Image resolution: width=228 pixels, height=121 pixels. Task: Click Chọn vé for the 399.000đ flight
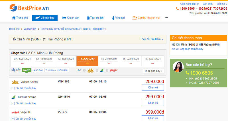[x=153, y=118]
